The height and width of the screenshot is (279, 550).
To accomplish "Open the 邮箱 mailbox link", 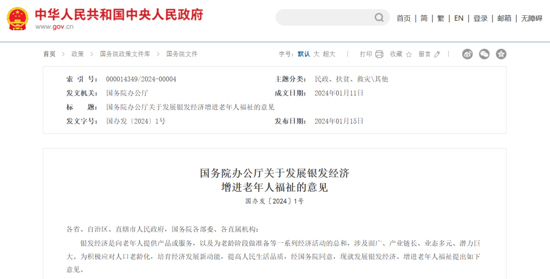I will [x=504, y=18].
